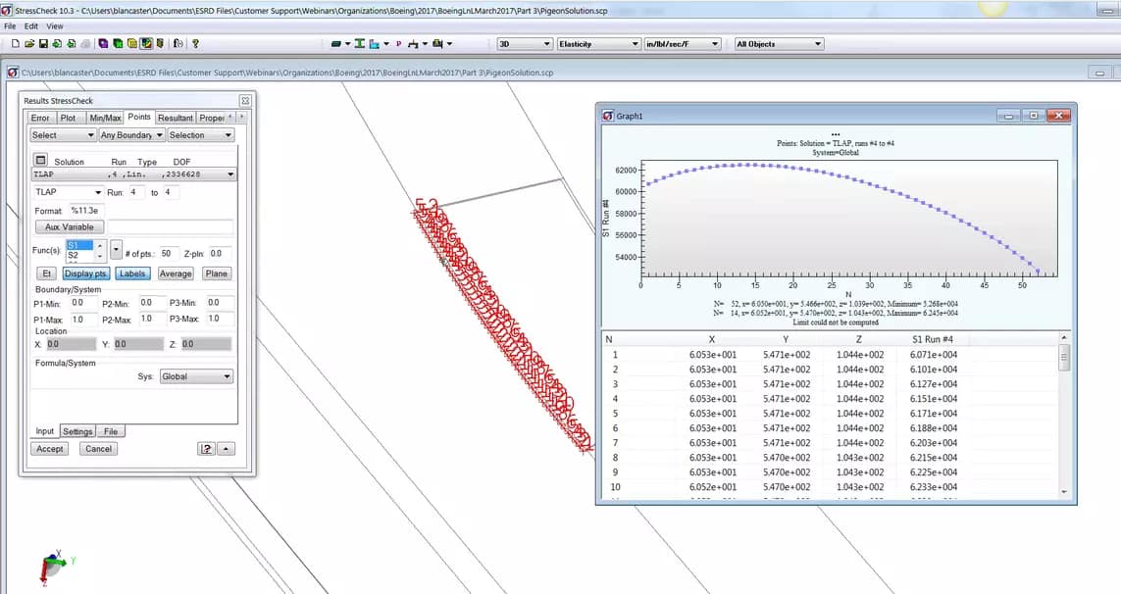Click the Accept button
Screen dimensions: 1121x594
(x=49, y=448)
